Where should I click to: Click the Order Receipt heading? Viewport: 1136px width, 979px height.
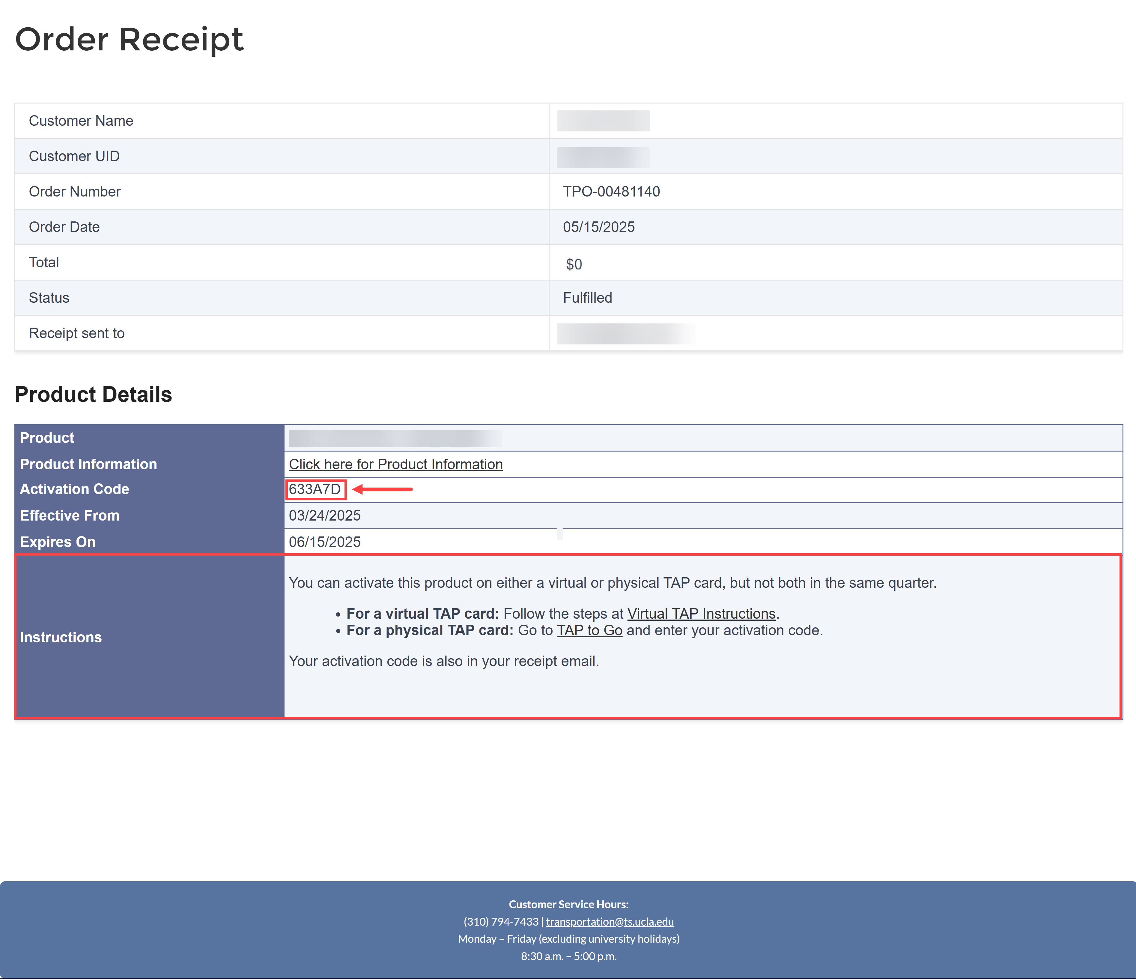pos(129,40)
